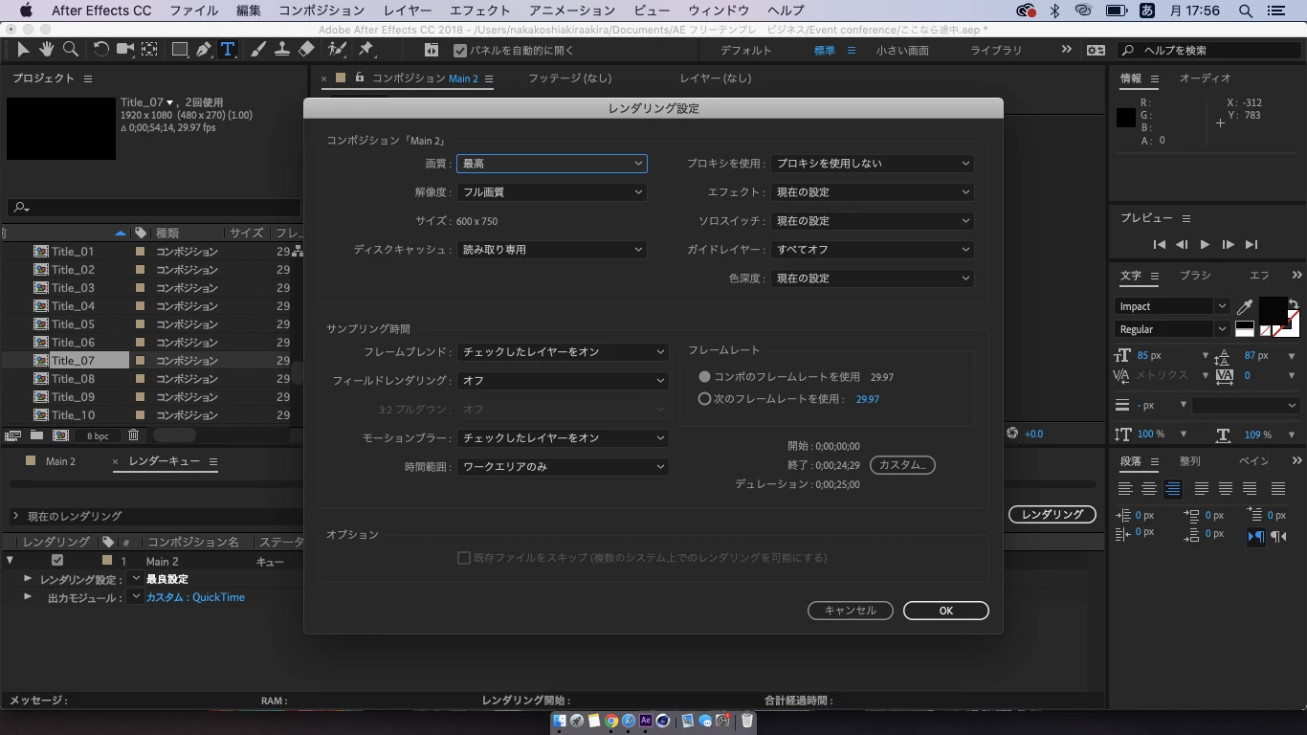Play the preview

coord(1205,245)
